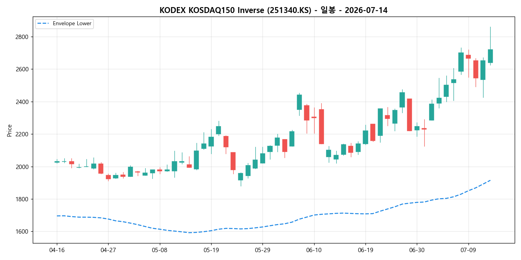
Task: Click the green candle above 06-19
Action: (365, 137)
